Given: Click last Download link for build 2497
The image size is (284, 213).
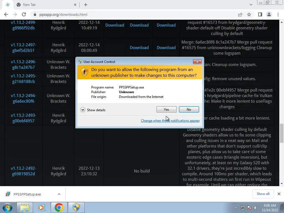Looking at the screenshot, I should pyautogui.click(x=166, y=48).
